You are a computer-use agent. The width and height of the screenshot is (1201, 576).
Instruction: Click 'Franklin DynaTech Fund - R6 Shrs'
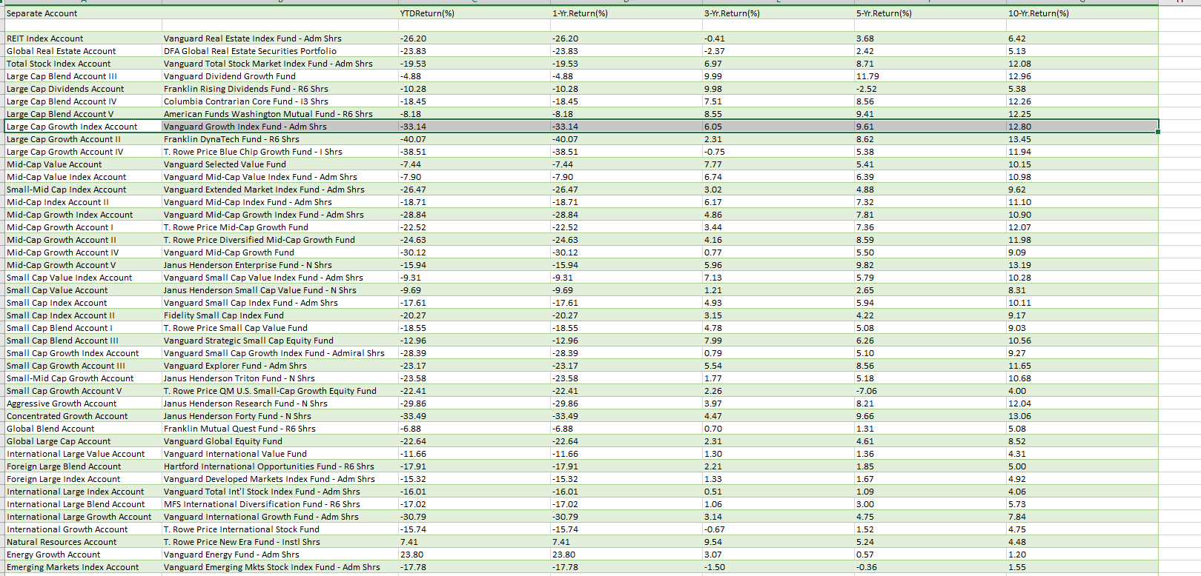click(280, 139)
